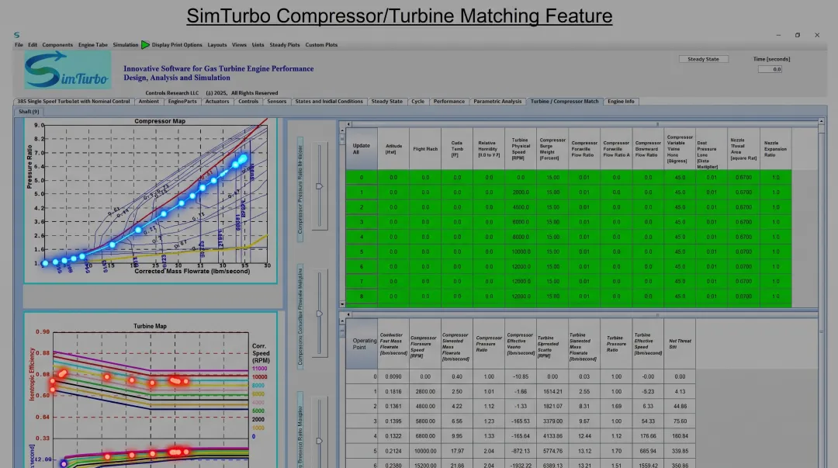This screenshot has width=838, height=468.
Task: Switch to the Steady State tab
Action: pos(387,101)
